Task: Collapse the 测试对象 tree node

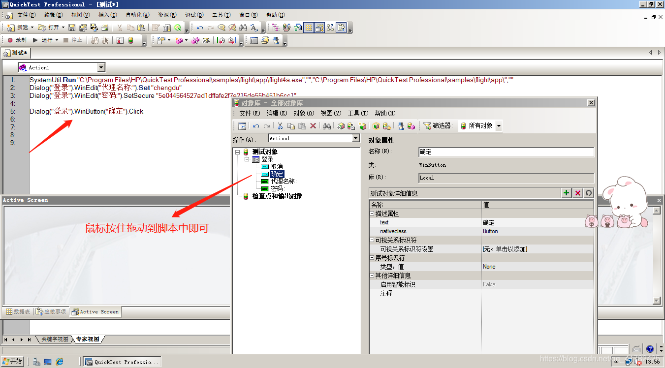Action: tap(238, 152)
